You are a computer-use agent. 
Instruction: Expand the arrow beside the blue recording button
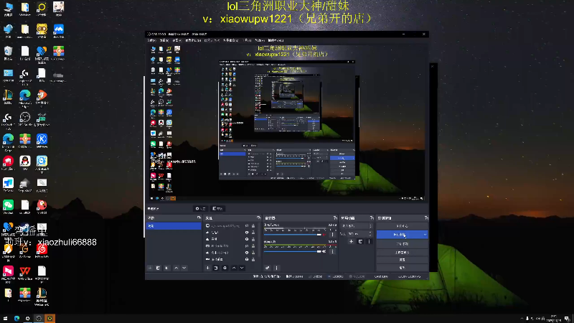(x=425, y=235)
